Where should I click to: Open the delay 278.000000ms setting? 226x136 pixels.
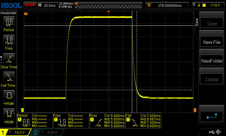(x=167, y=5)
